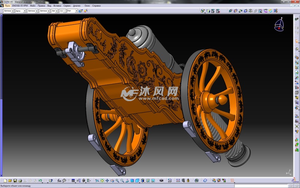Image resolution: width=300 pixels, height=188 pixels.
Task: Open the 'Пуск' menu
Action: 7,6
